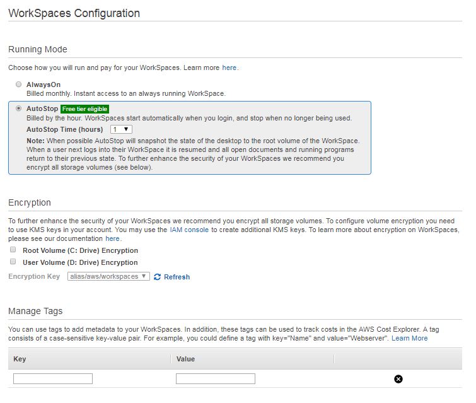Select the AutoStop running mode
476x403 pixels.
tap(19, 108)
